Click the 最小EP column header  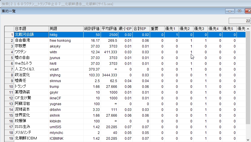[125, 29]
